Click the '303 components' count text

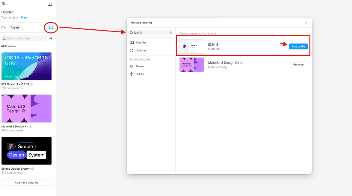coord(12,130)
